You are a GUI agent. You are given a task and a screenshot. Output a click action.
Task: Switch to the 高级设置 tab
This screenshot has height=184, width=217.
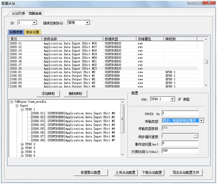point(33,32)
